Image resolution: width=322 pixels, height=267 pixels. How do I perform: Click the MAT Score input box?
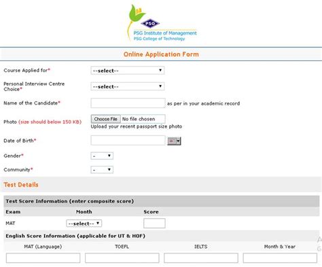pos(154,224)
